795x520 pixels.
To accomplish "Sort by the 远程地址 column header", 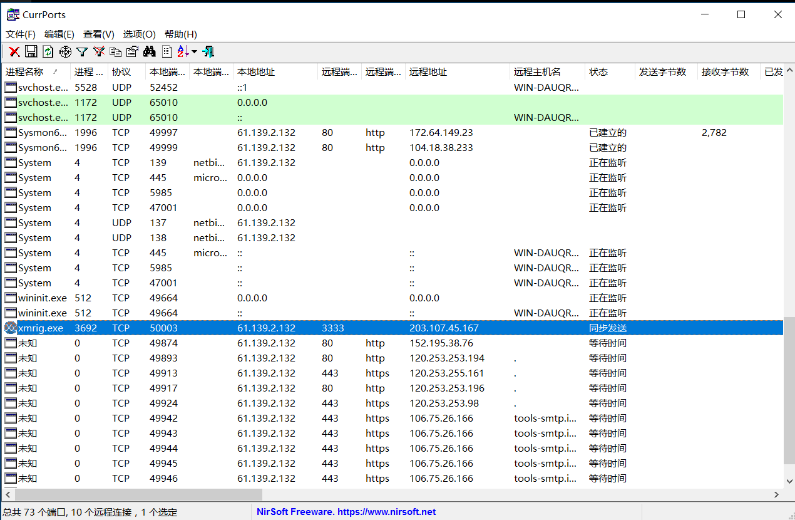I will tap(458, 72).
